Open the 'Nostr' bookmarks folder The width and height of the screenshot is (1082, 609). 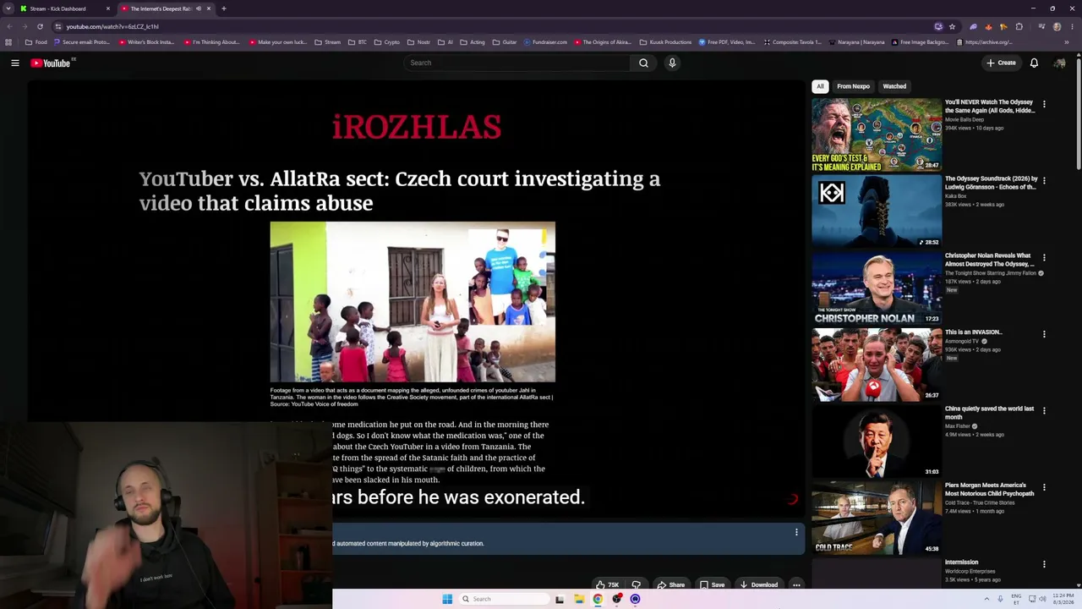point(418,42)
